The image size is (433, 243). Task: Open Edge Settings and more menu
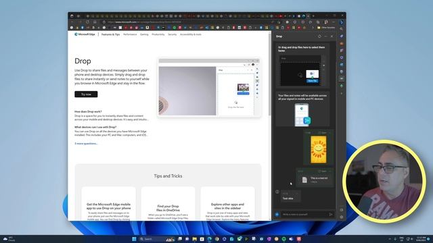[x=334, y=22]
